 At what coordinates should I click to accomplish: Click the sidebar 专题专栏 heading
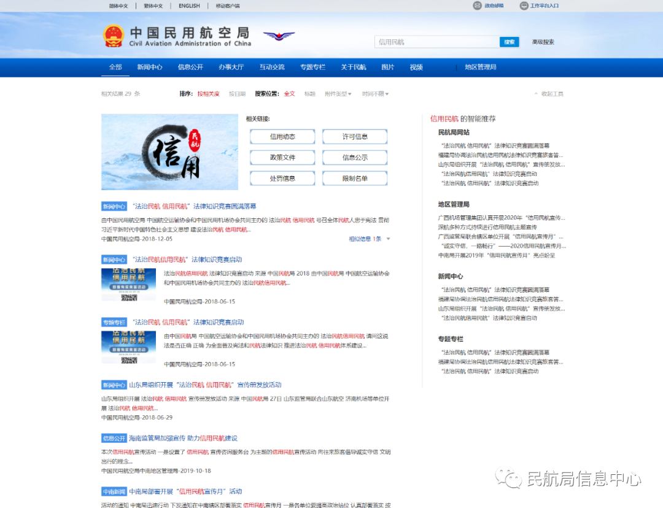(x=451, y=339)
